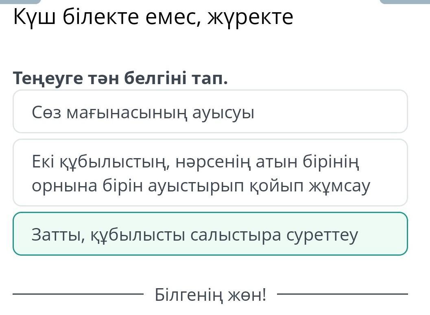
Task: Click the word "Екі" in the second answer
Action: [x=43, y=163]
